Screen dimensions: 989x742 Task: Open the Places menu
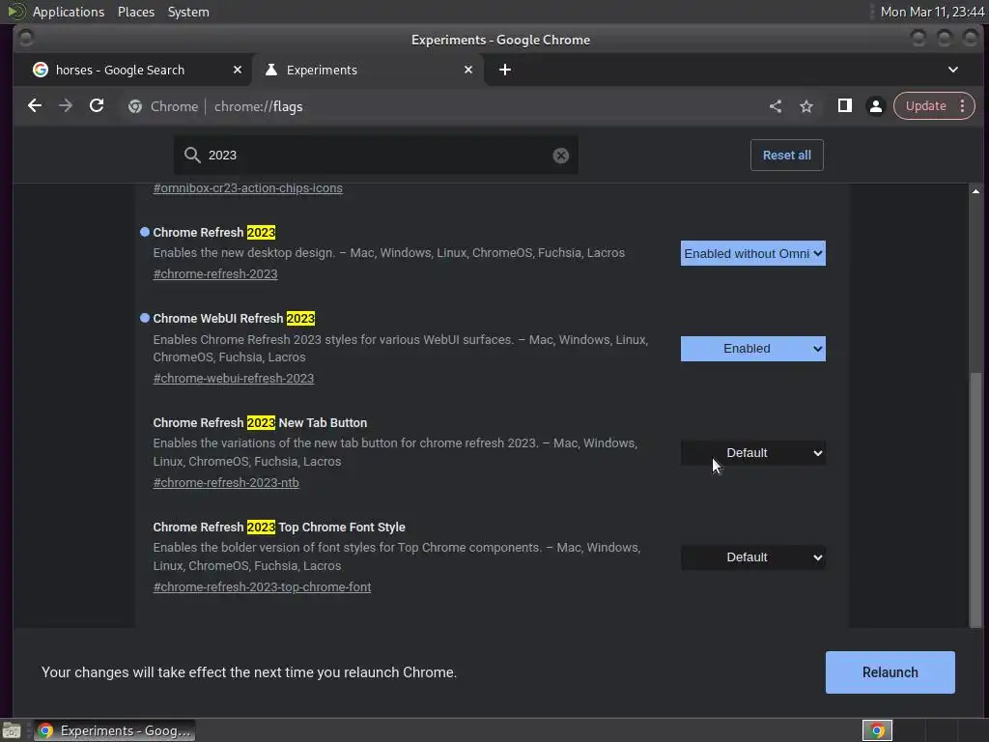[x=135, y=12]
